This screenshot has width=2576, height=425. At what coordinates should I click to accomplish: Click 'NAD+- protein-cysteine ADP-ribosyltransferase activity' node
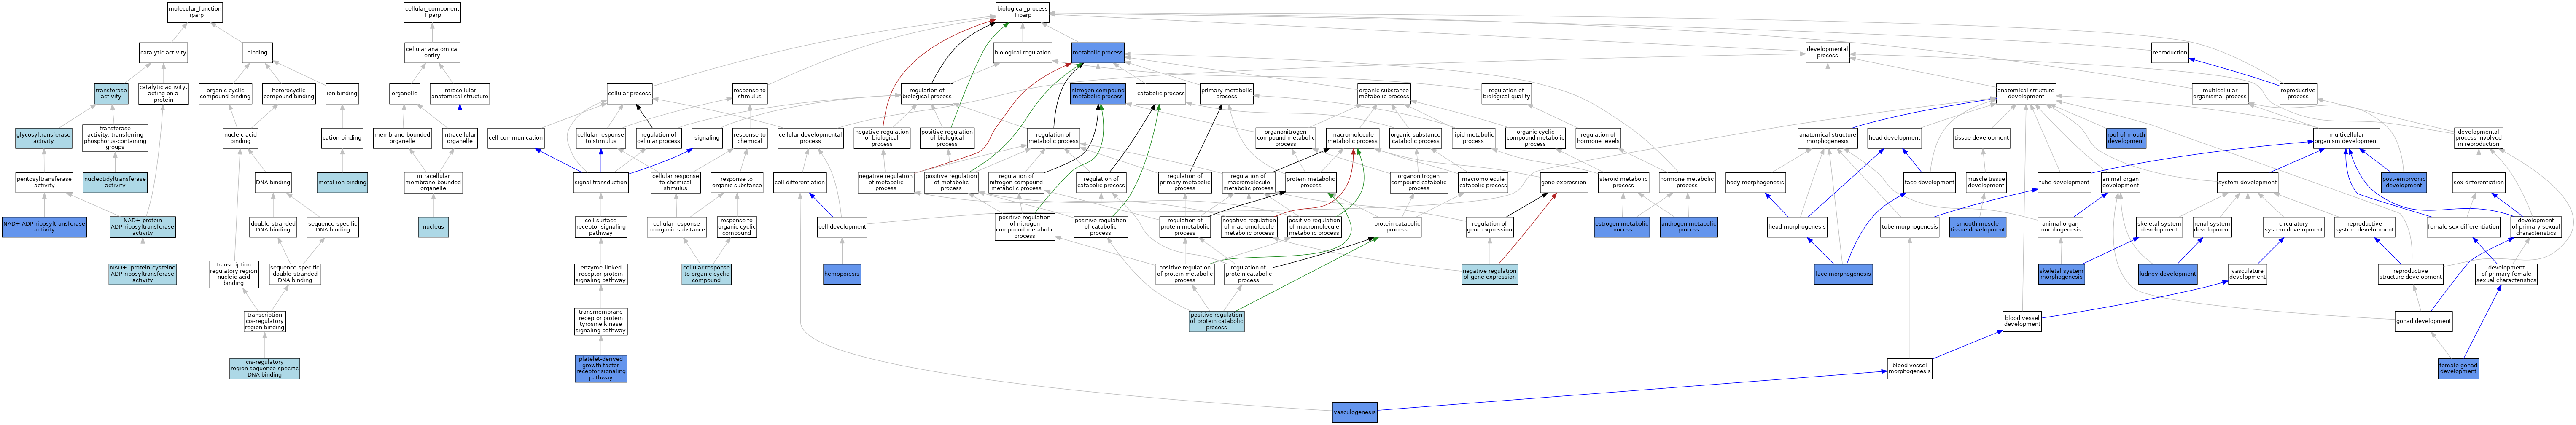click(143, 274)
